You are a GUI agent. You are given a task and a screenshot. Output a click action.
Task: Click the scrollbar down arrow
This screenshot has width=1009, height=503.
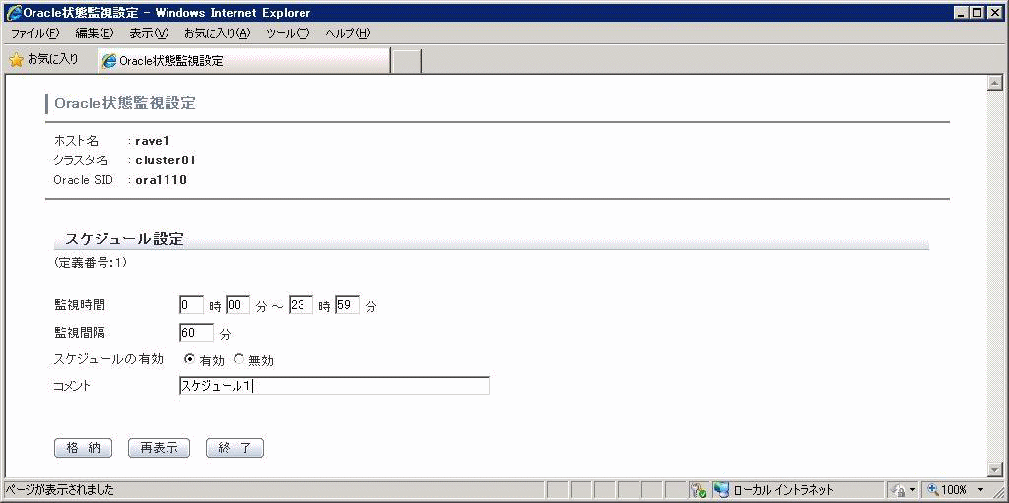pos(995,470)
